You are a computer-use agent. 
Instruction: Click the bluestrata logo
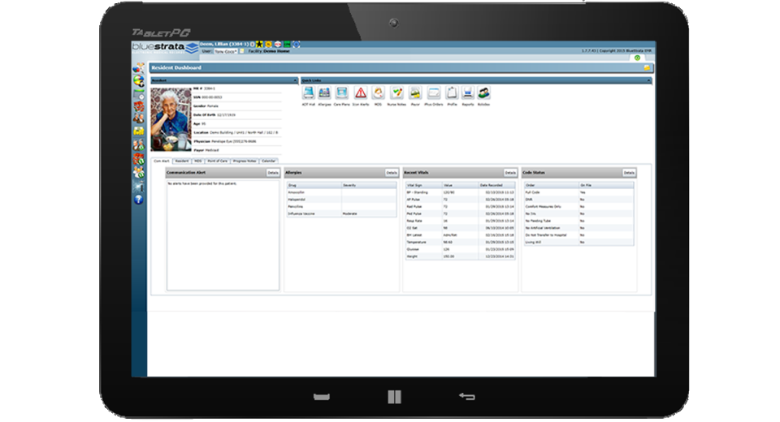tap(165, 47)
